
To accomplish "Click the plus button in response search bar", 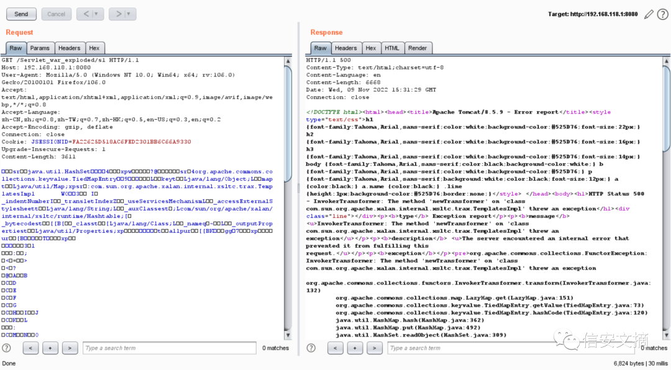I will tap(355, 348).
